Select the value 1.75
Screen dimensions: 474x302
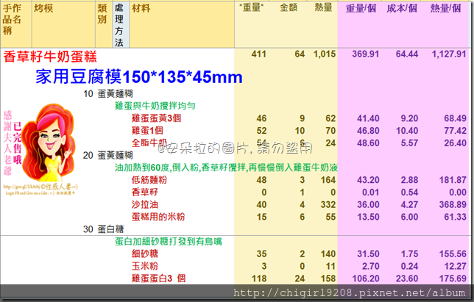tap(409, 254)
